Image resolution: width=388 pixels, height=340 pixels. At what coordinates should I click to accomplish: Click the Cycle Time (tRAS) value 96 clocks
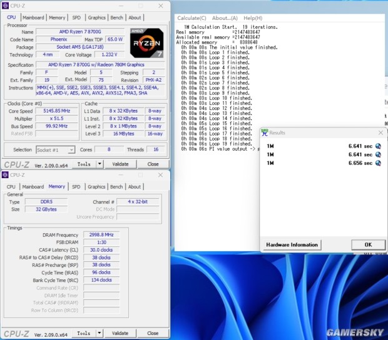[x=101, y=272]
